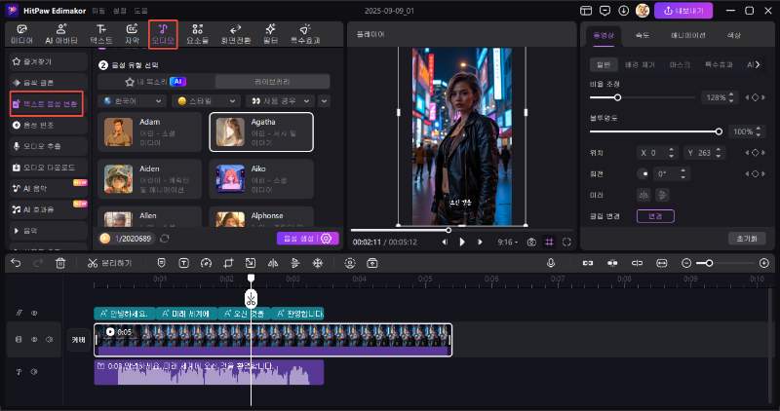The image size is (780, 411).
Task: Select the Crop tool in timeline toolbar
Action: (228, 263)
